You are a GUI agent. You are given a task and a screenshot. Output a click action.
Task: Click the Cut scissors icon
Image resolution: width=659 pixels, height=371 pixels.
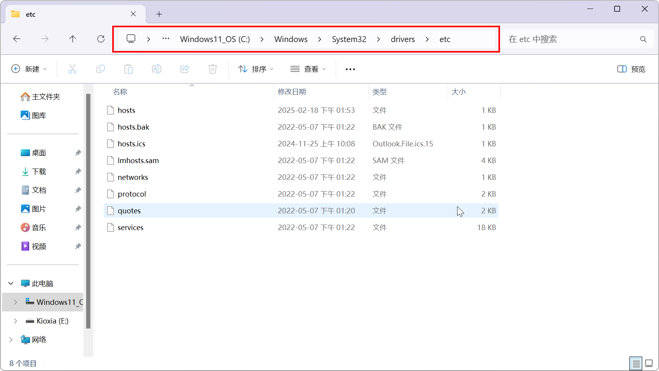[72, 69]
